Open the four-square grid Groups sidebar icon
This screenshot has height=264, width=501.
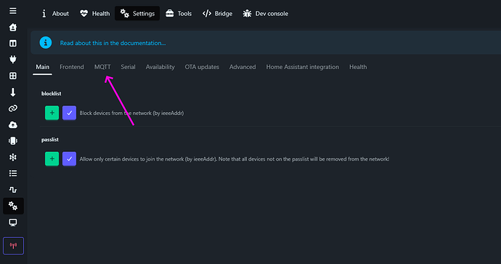pos(13,76)
